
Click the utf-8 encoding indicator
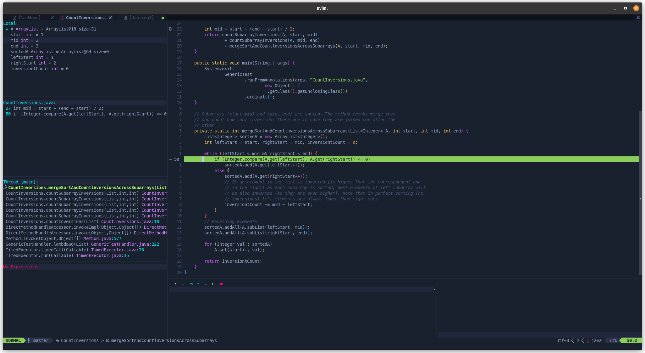click(563, 340)
